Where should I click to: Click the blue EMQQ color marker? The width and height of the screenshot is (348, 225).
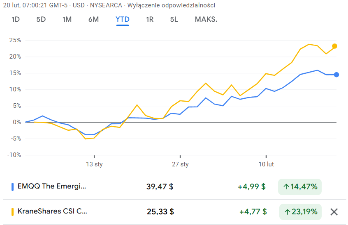pyautogui.click(x=12, y=187)
